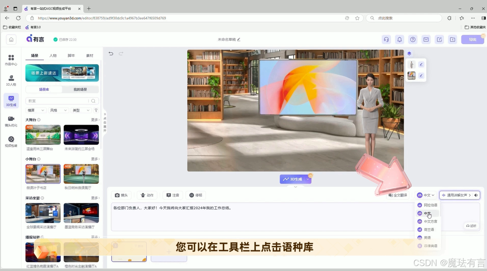487x271 pixels.
Task: Open the filter funnel icon
Action: coord(96,110)
